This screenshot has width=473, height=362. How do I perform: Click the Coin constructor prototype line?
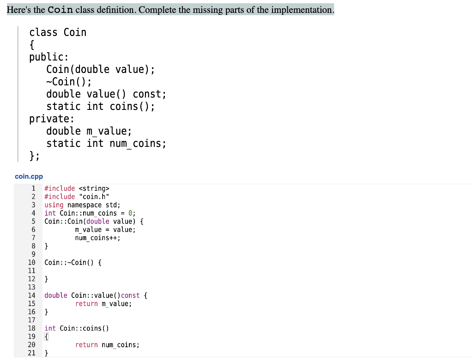[x=100, y=69]
